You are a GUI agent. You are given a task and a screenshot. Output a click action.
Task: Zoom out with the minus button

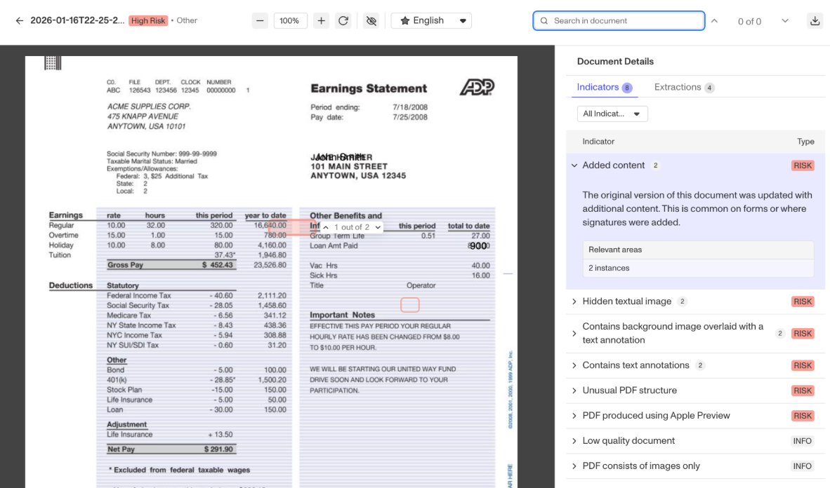pyautogui.click(x=260, y=20)
